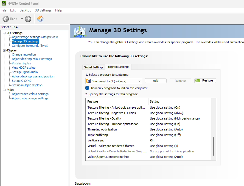Collapse the Display tree node

4,50
